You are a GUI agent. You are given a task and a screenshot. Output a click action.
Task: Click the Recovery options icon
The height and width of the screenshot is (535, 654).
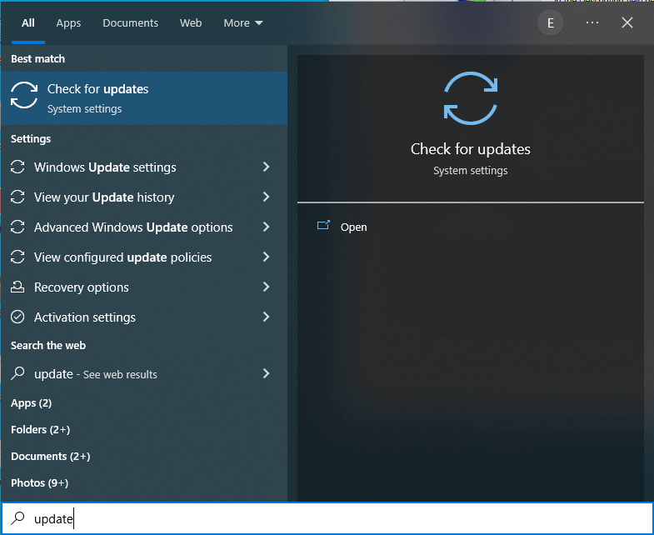[17, 287]
